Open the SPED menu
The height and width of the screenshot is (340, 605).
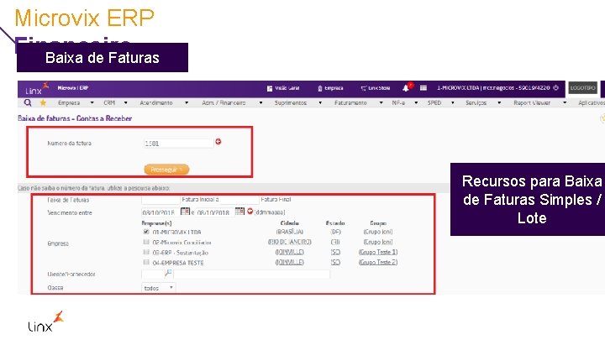coord(434,103)
